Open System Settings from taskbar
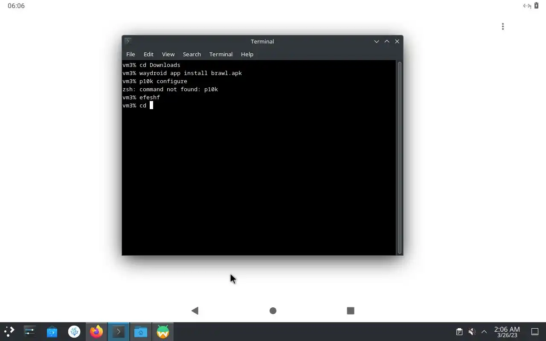This screenshot has width=546, height=341. [x=30, y=332]
